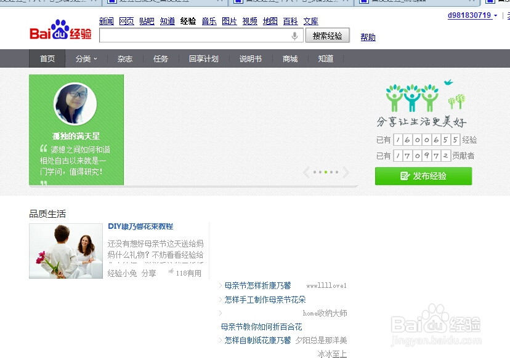Click the carousel previous arrow
Image resolution: width=510 pixels, height=358 pixels.
(x=306, y=172)
